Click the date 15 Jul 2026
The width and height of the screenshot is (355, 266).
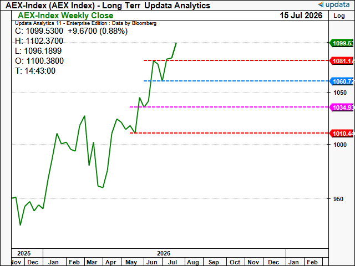pos(301,16)
